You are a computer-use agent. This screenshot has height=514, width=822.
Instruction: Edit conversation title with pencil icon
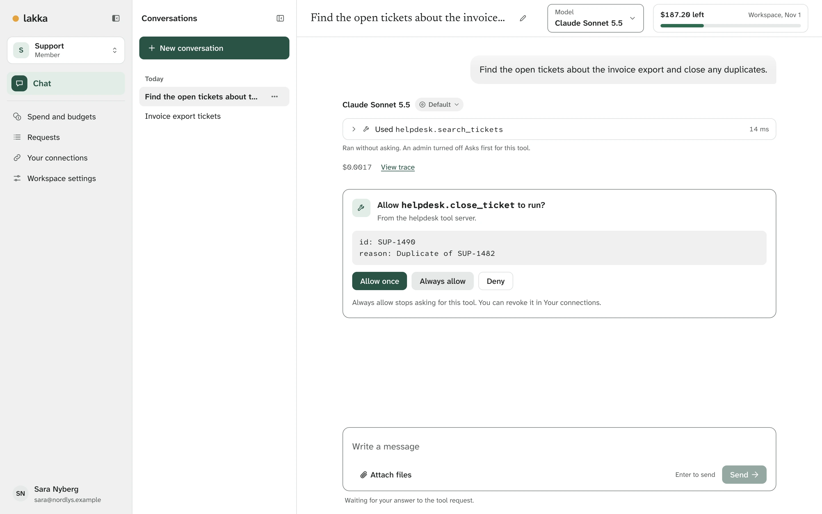point(523,18)
